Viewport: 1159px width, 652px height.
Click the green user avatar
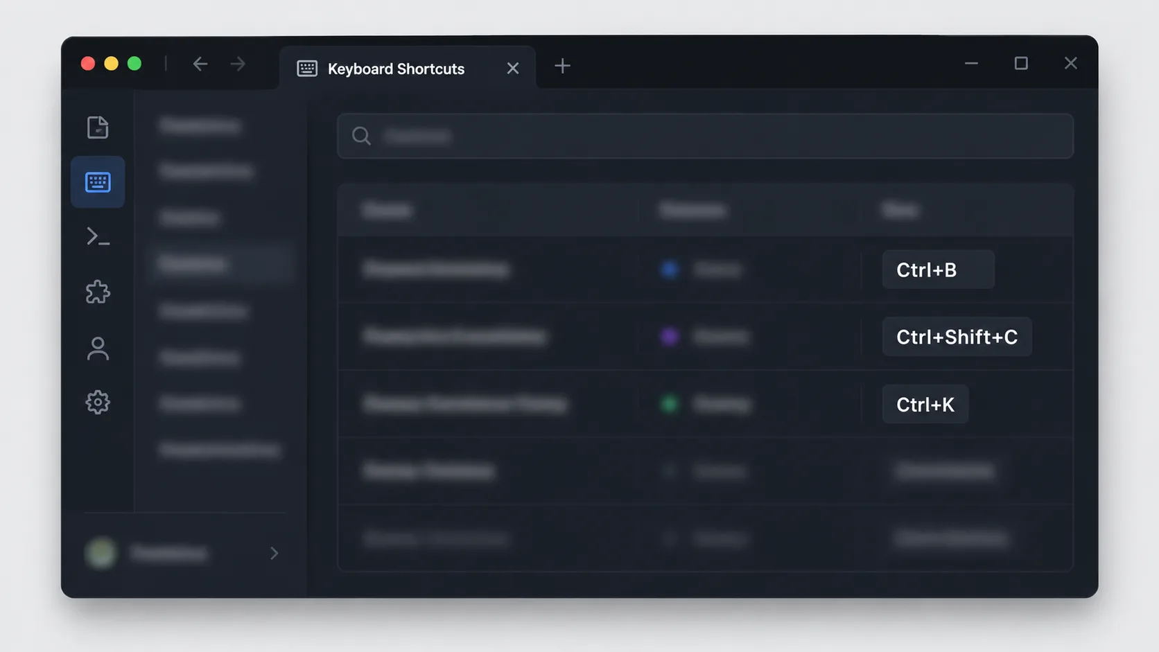pyautogui.click(x=101, y=553)
